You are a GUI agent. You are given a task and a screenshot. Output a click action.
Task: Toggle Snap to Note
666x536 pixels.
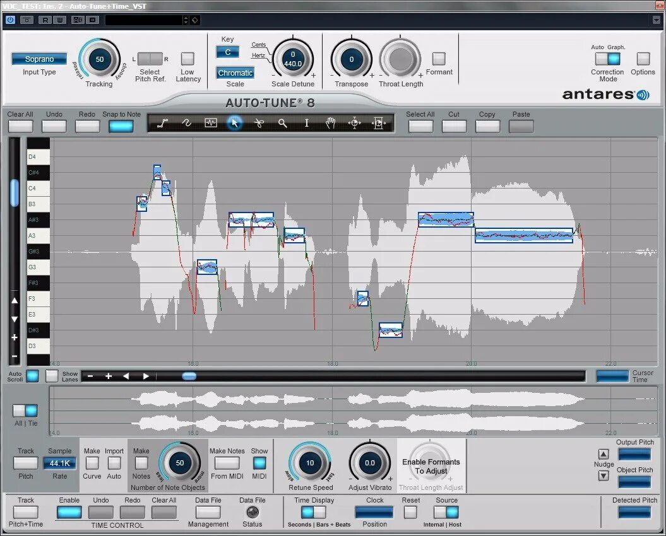point(121,126)
